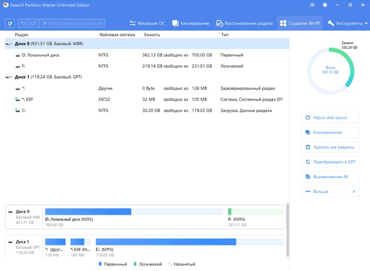Click Преобразовать в GPT button
This screenshot has width=370, height=271.
click(x=330, y=162)
